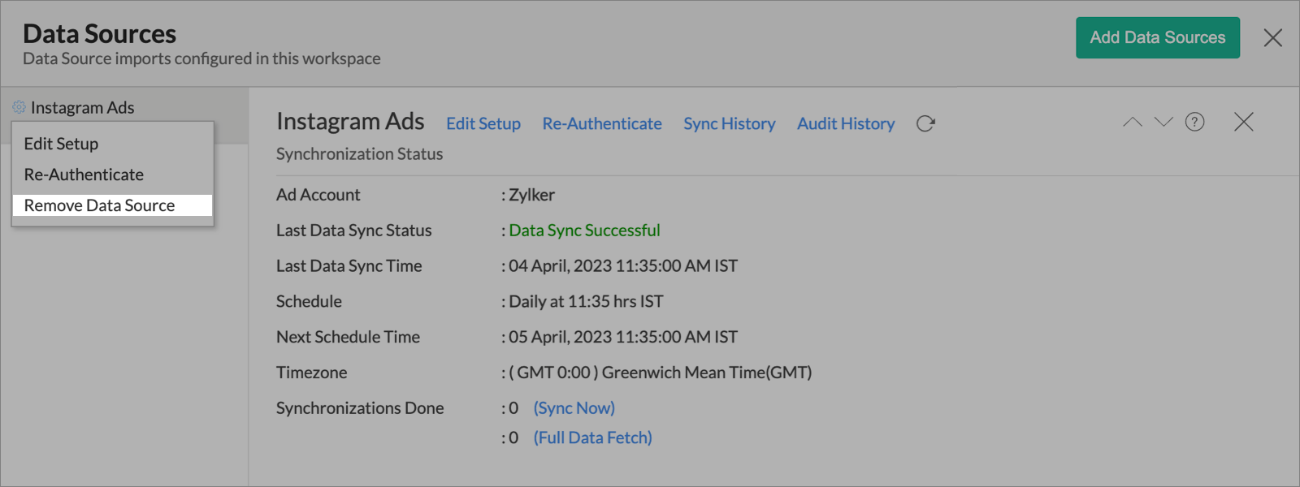Click the Re-Authenticate link in header

(601, 124)
